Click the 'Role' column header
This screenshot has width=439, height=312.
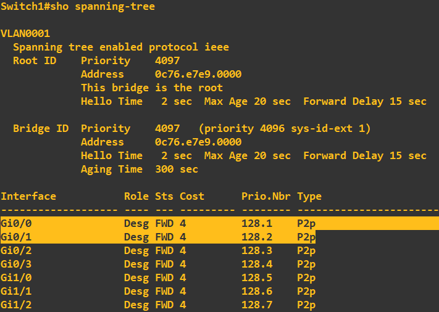136,196
